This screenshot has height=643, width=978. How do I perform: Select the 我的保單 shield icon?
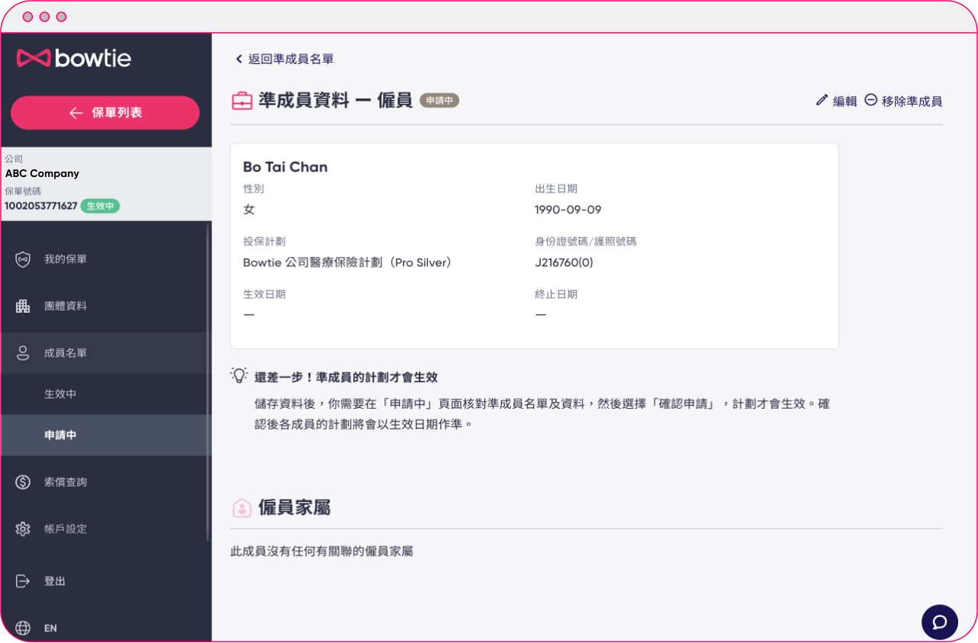tap(24, 259)
